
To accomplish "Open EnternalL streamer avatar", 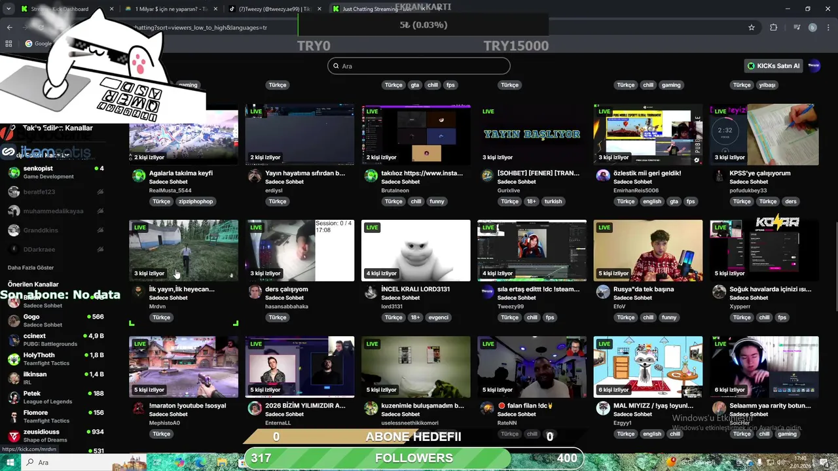I will (255, 408).
